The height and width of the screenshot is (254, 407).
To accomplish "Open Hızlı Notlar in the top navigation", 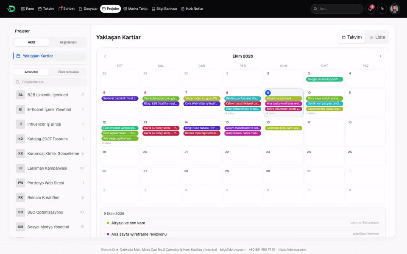I will (x=192, y=9).
